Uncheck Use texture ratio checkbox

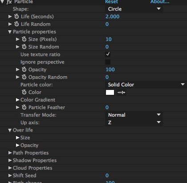(x=108, y=54)
